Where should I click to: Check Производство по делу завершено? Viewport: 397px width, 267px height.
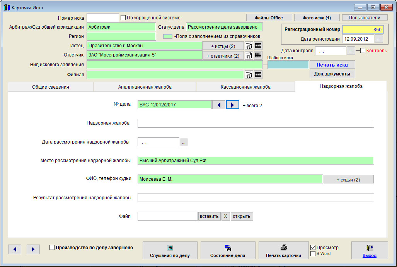(52, 248)
